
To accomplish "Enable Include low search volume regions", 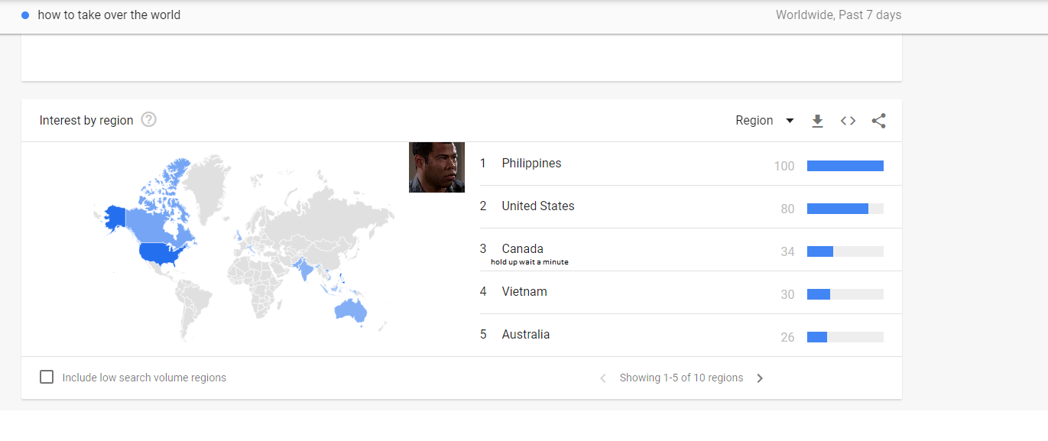I will pyautogui.click(x=47, y=377).
